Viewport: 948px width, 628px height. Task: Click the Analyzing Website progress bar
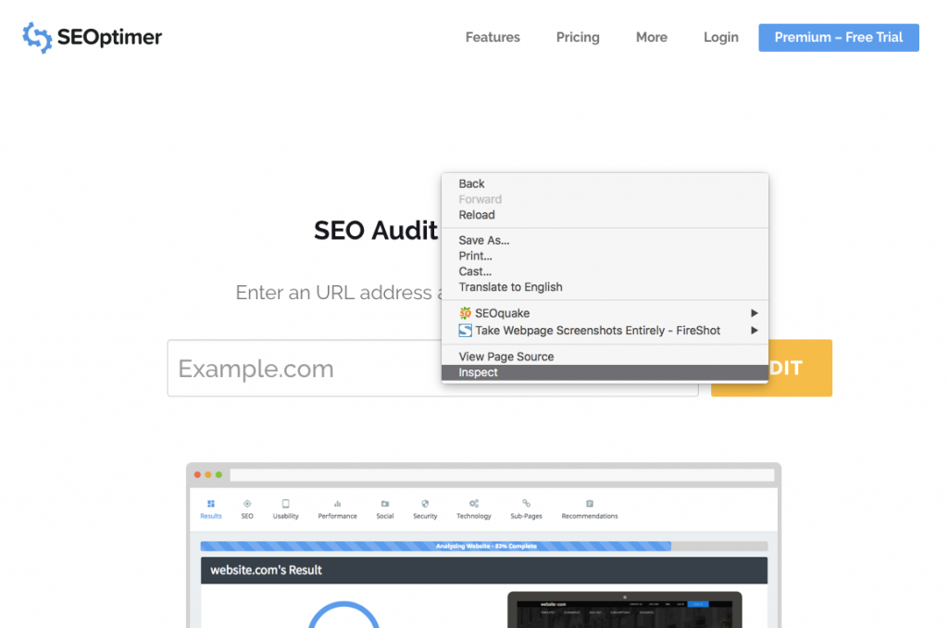[482, 546]
